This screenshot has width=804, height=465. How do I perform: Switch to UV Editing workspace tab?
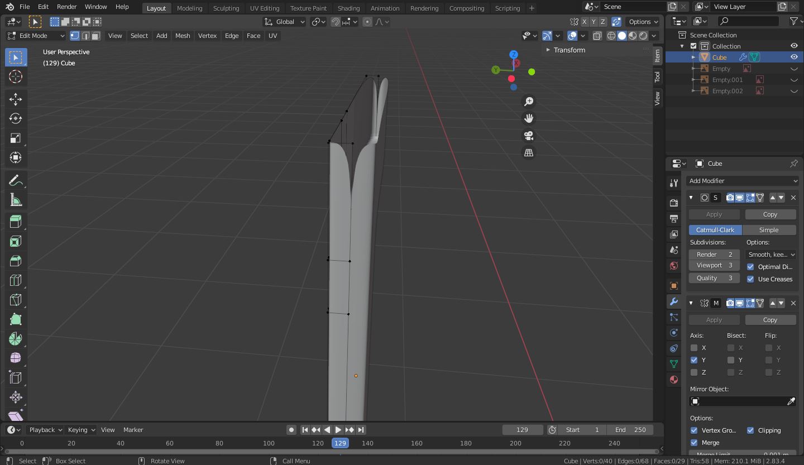pos(265,8)
